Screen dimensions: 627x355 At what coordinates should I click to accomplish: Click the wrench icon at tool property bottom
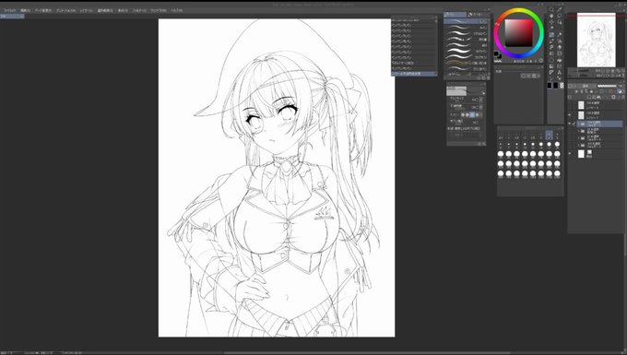(x=485, y=143)
